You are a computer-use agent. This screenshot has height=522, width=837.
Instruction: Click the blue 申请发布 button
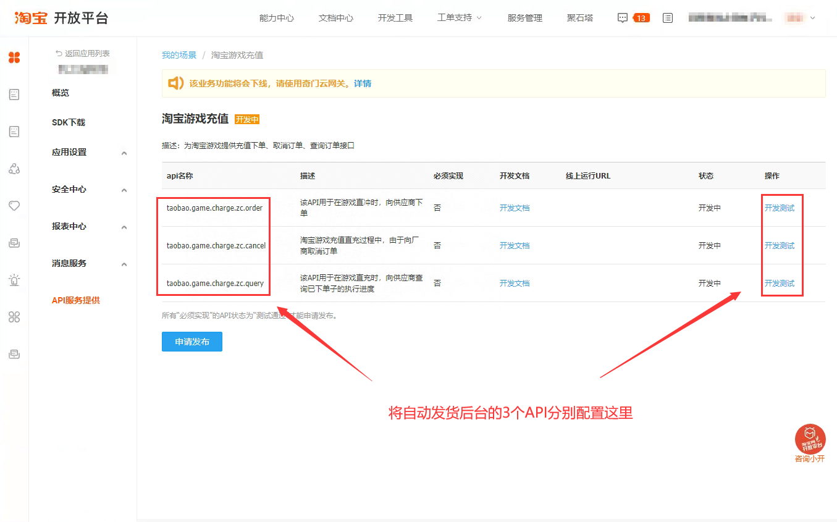(x=192, y=342)
